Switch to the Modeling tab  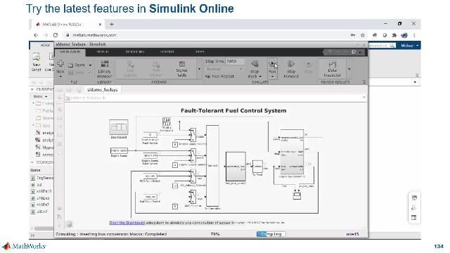pyautogui.click(x=135, y=52)
